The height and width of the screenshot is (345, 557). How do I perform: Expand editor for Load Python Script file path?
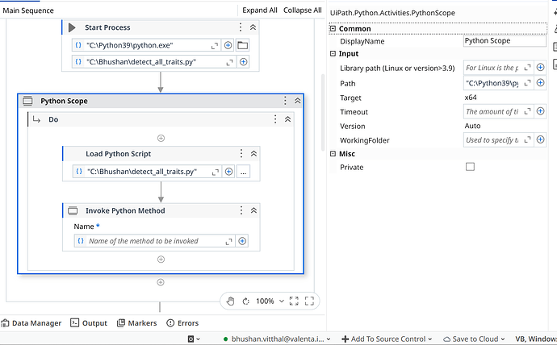pos(216,172)
